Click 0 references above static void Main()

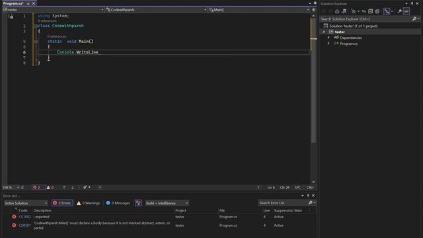click(57, 36)
